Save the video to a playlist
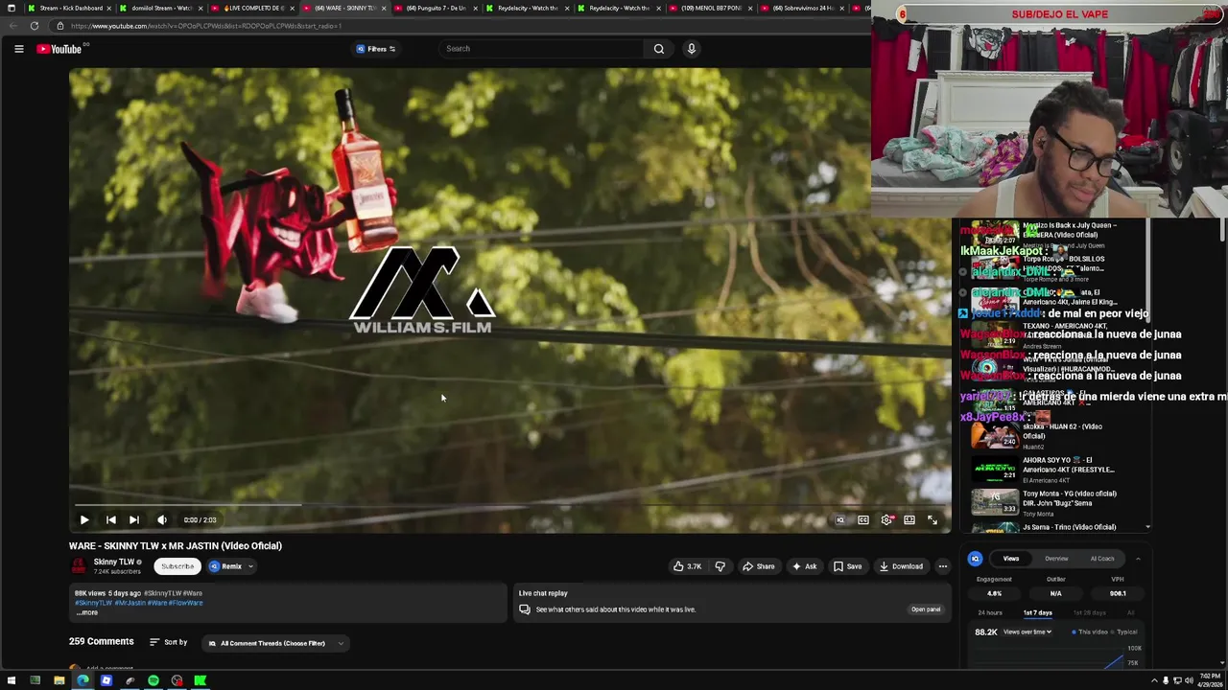This screenshot has height=690, width=1228. pyautogui.click(x=847, y=566)
